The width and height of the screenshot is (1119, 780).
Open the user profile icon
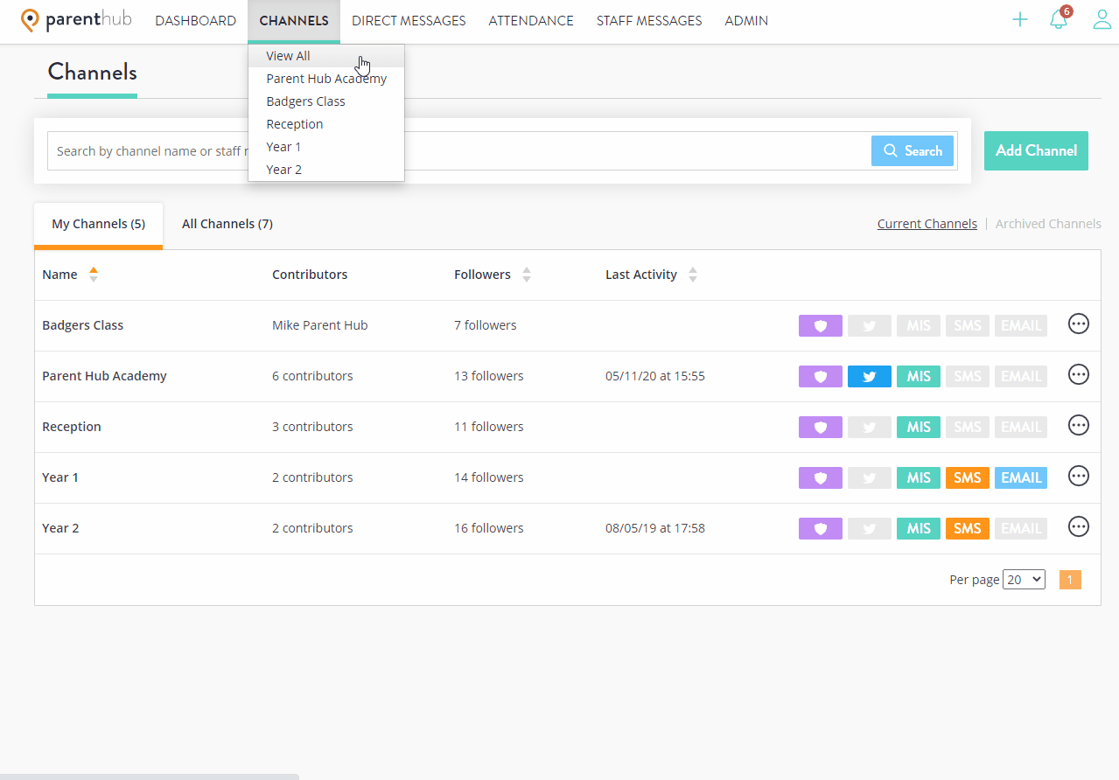(1102, 19)
